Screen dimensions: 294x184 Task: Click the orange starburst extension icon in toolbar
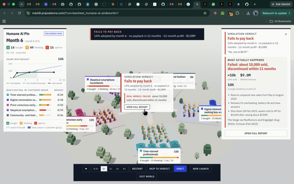pyautogui.click(x=215, y=13)
